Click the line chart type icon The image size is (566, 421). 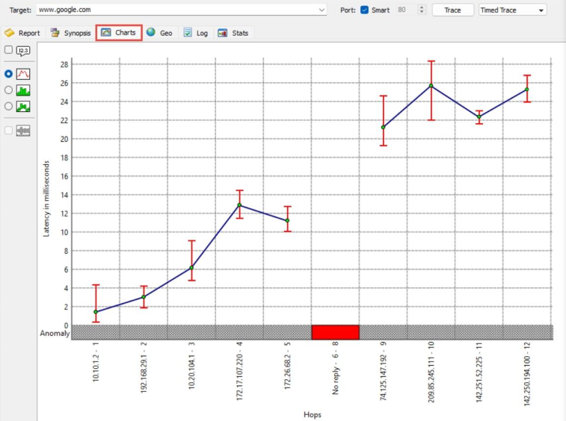23,74
